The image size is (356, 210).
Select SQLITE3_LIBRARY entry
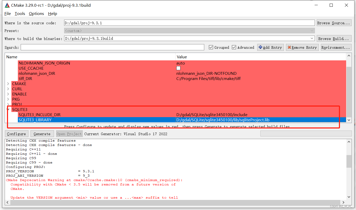pos(35,120)
